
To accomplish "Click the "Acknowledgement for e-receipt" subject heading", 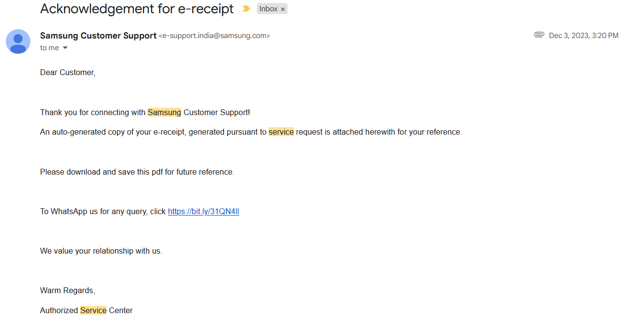I will 137,9.
